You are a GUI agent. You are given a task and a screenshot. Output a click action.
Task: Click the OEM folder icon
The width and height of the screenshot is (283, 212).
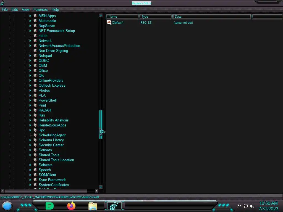pos(35,66)
